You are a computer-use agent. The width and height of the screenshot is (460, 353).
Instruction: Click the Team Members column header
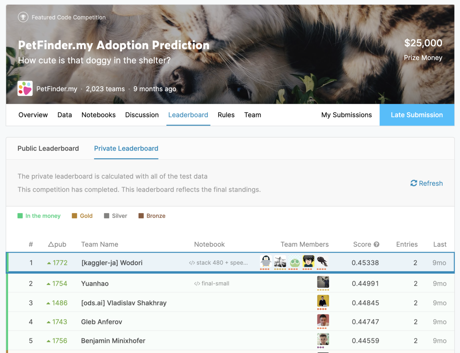click(x=305, y=245)
